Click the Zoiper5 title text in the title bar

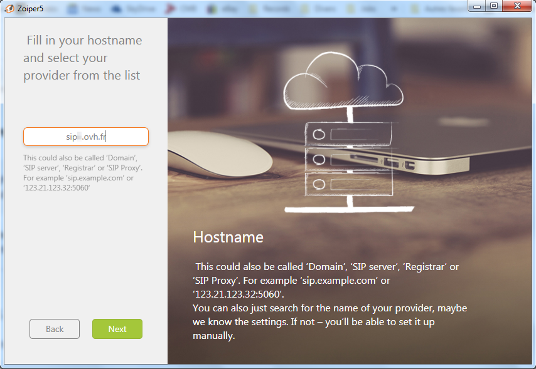point(29,6)
